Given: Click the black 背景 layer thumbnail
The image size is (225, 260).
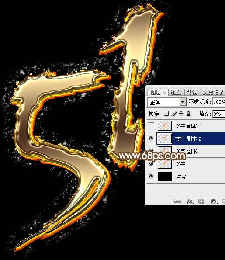Looking at the screenshot, I should [164, 176].
